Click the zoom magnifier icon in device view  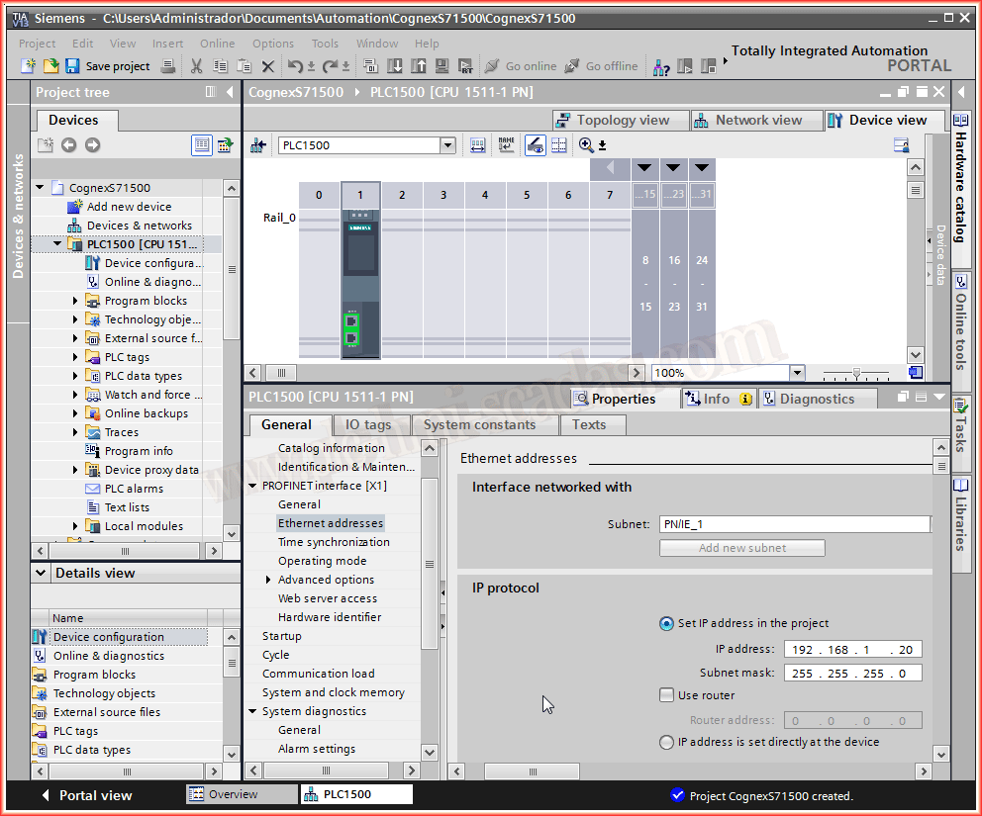(x=586, y=145)
